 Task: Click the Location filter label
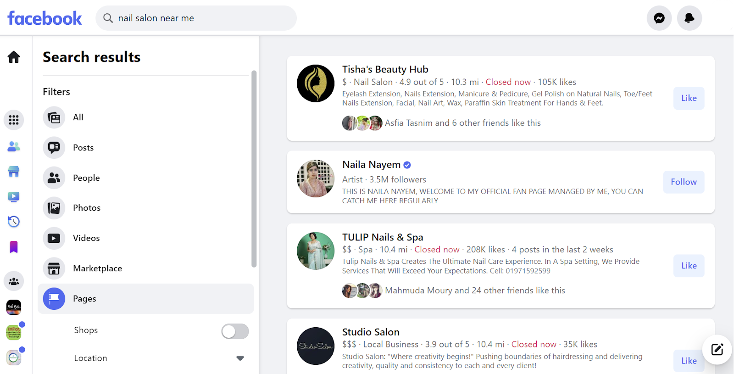90,358
